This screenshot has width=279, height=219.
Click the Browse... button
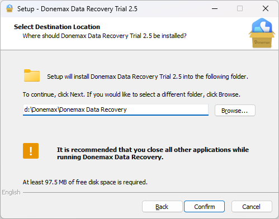(235, 111)
